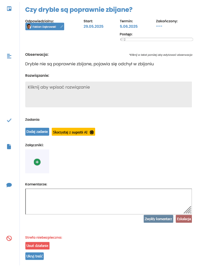Click the tasks checkmark sidebar icon
This screenshot has width=197, height=267.
(9, 120)
